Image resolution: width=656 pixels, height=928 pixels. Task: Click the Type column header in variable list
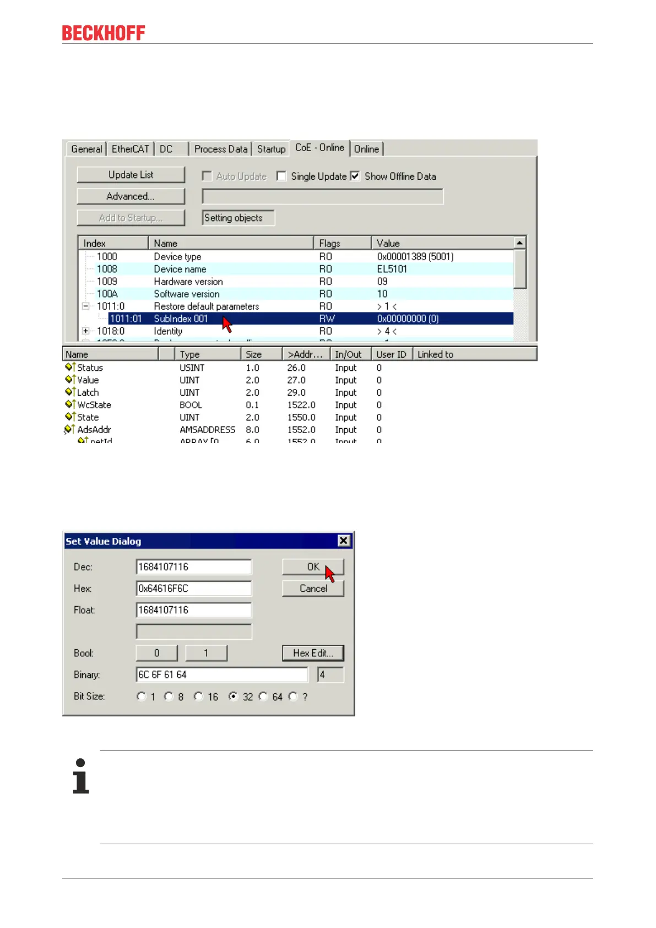point(208,354)
